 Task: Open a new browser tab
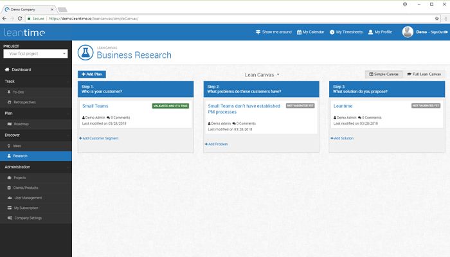tap(62, 10)
